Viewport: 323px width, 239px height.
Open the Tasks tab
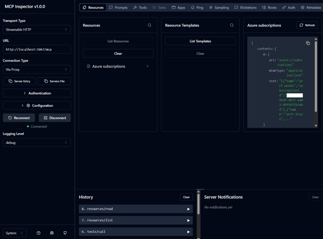(x=159, y=8)
